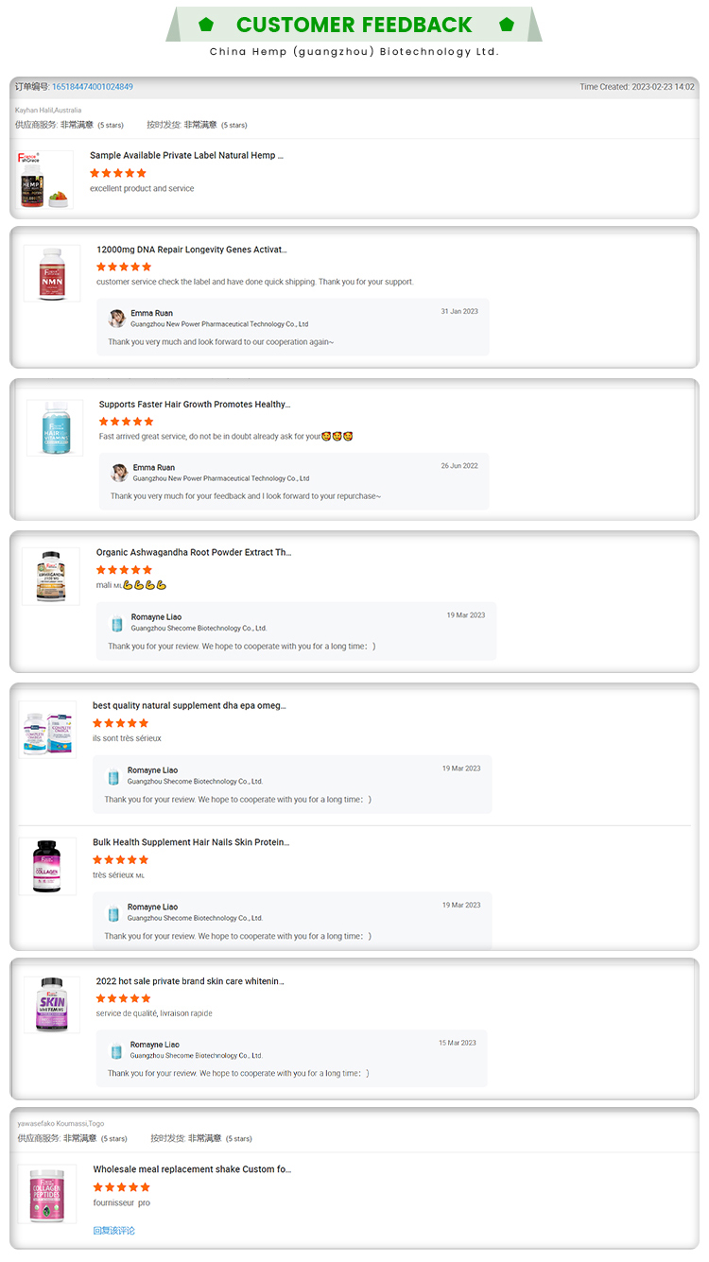709x1262 pixels.
Task: Click Emma Ruan's avatar in the 31 Jan 2023 reply
Action: click(117, 318)
